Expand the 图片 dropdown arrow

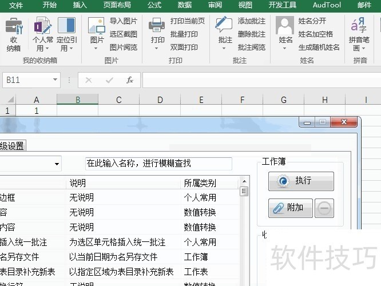[x=96, y=49]
